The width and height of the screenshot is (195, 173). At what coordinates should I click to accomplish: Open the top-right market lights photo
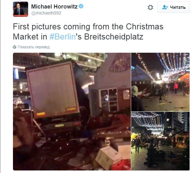pos(161,82)
